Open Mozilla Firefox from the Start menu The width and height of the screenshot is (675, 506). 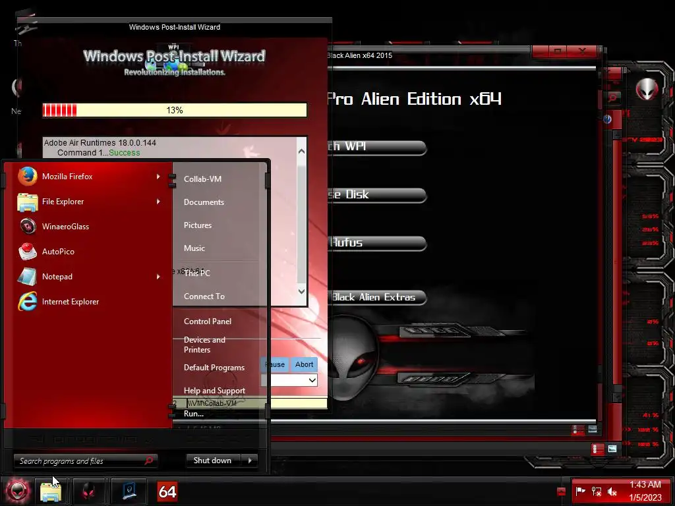point(89,177)
